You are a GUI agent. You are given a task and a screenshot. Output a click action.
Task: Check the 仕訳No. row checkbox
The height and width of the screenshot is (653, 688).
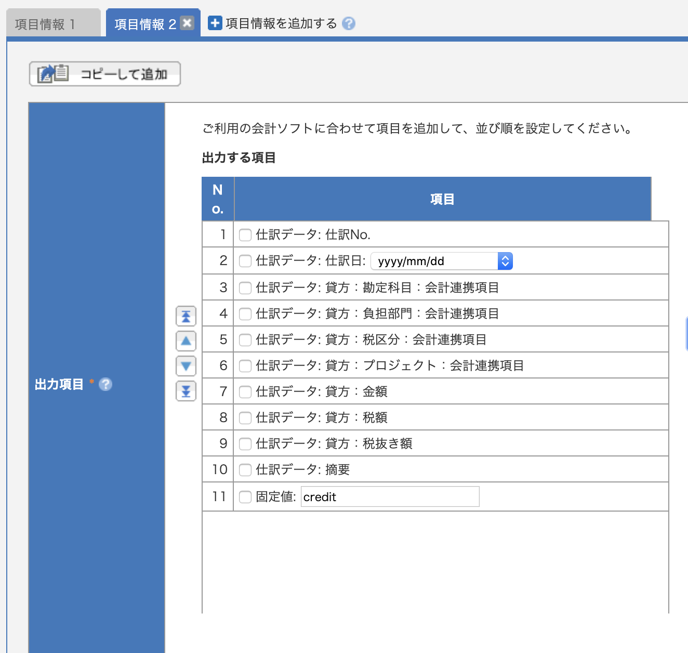pyautogui.click(x=245, y=235)
